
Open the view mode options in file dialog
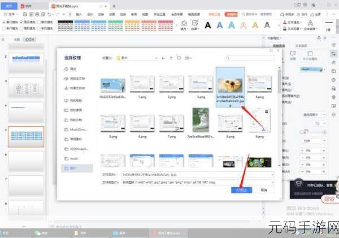[x=188, y=58]
